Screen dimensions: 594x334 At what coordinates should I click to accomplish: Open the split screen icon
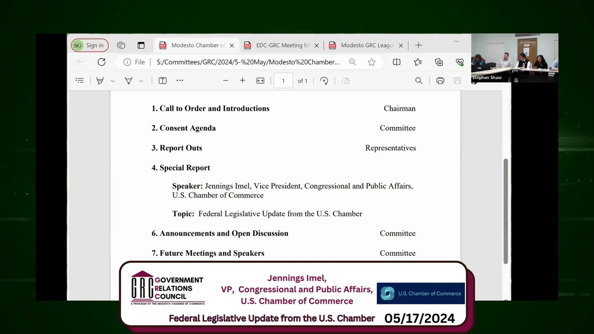tap(396, 62)
